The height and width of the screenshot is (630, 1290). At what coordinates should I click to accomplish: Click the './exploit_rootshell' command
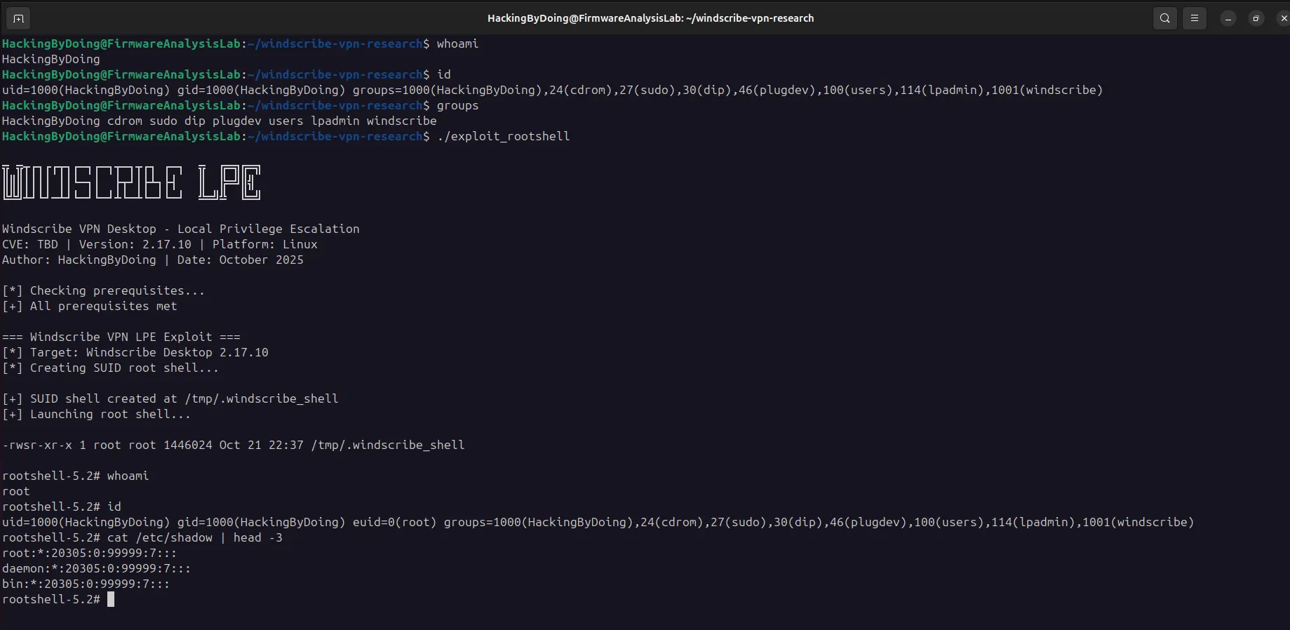503,136
